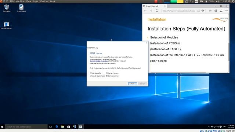235x132 pixels.
Task: Open the Recycle Bin desktop icon
Action: 7,8
